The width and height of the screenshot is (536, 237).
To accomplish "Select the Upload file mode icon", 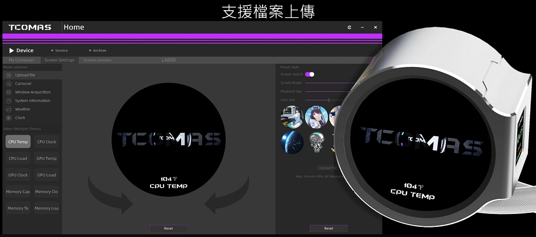I will tap(9, 75).
